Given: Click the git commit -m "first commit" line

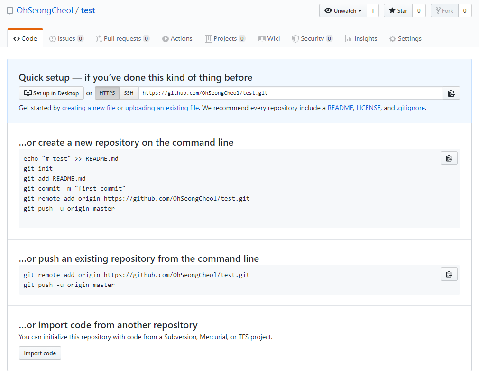Looking at the screenshot, I should [74, 189].
